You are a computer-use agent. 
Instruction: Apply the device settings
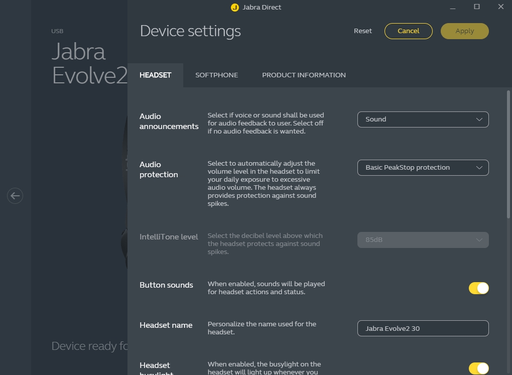pos(465,31)
